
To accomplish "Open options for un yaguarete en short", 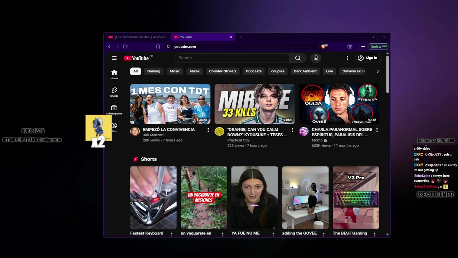I will coord(222,234).
